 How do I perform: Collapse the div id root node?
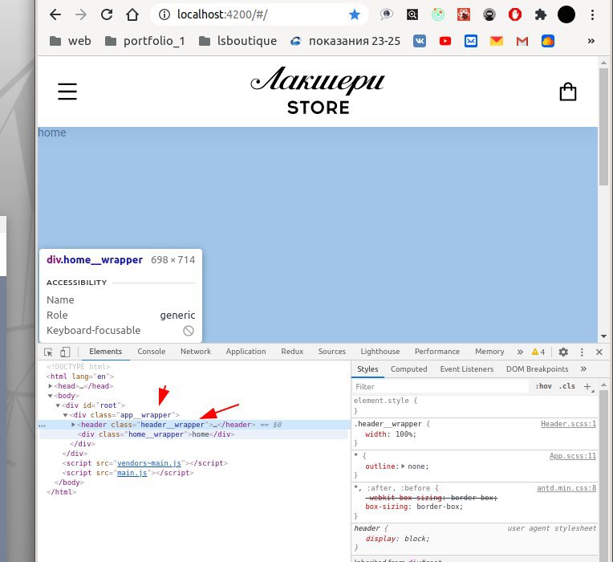(58, 405)
